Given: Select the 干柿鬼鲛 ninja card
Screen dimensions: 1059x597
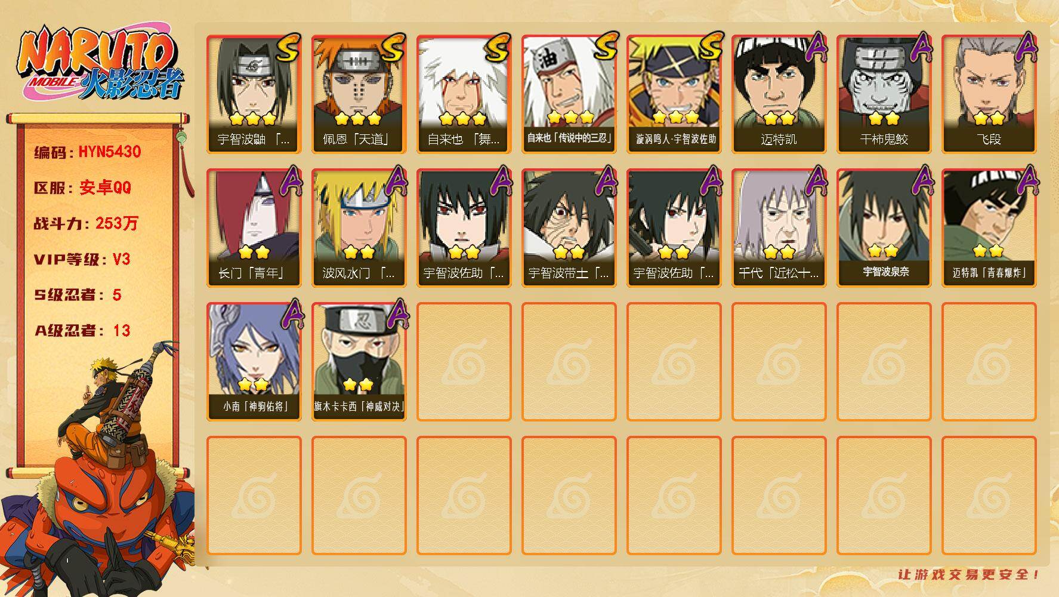Looking at the screenshot, I should tap(884, 94).
